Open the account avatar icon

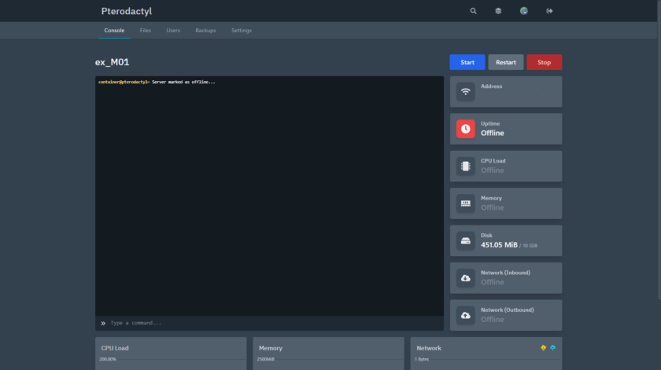pyautogui.click(x=524, y=11)
